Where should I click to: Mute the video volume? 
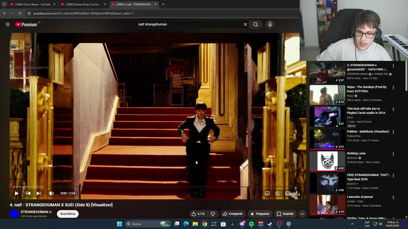pos(51,193)
